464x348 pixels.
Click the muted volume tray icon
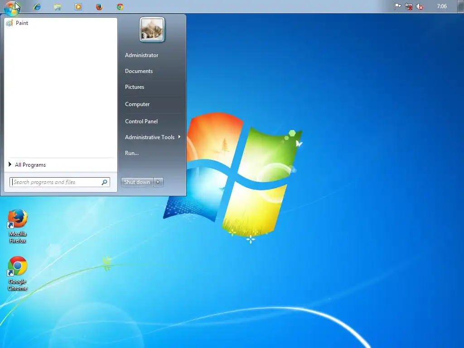point(419,6)
